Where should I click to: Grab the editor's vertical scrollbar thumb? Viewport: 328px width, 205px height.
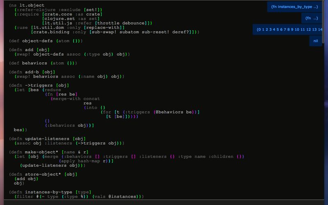click(x=323, y=22)
